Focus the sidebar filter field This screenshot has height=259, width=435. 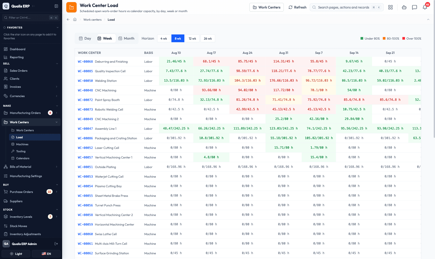[x=31, y=18]
